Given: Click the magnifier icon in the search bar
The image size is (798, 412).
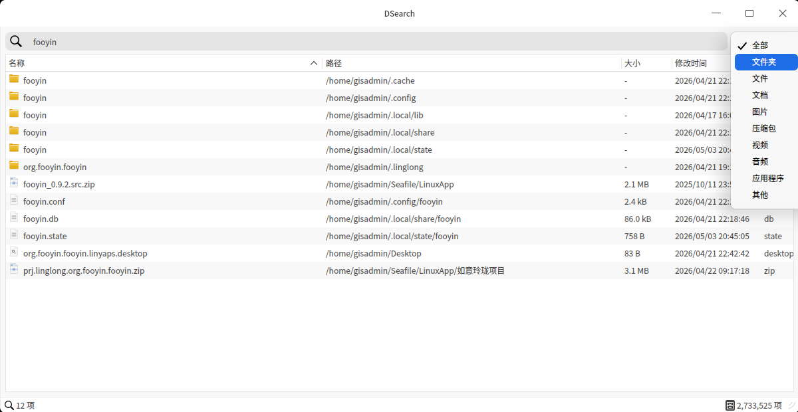Looking at the screenshot, I should pyautogui.click(x=16, y=41).
